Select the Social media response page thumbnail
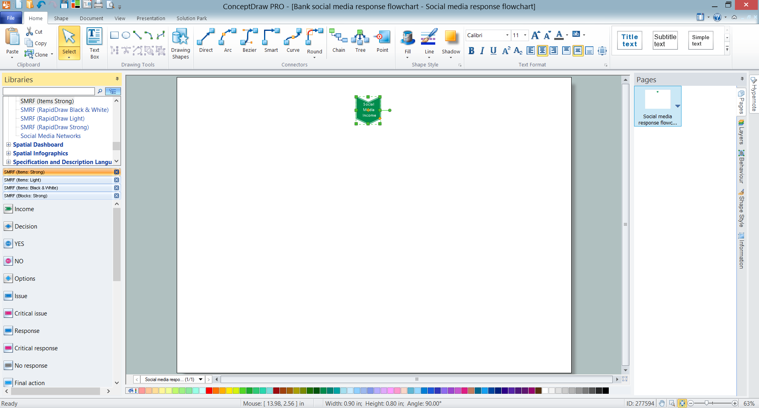This screenshot has width=759, height=408. tap(658, 106)
